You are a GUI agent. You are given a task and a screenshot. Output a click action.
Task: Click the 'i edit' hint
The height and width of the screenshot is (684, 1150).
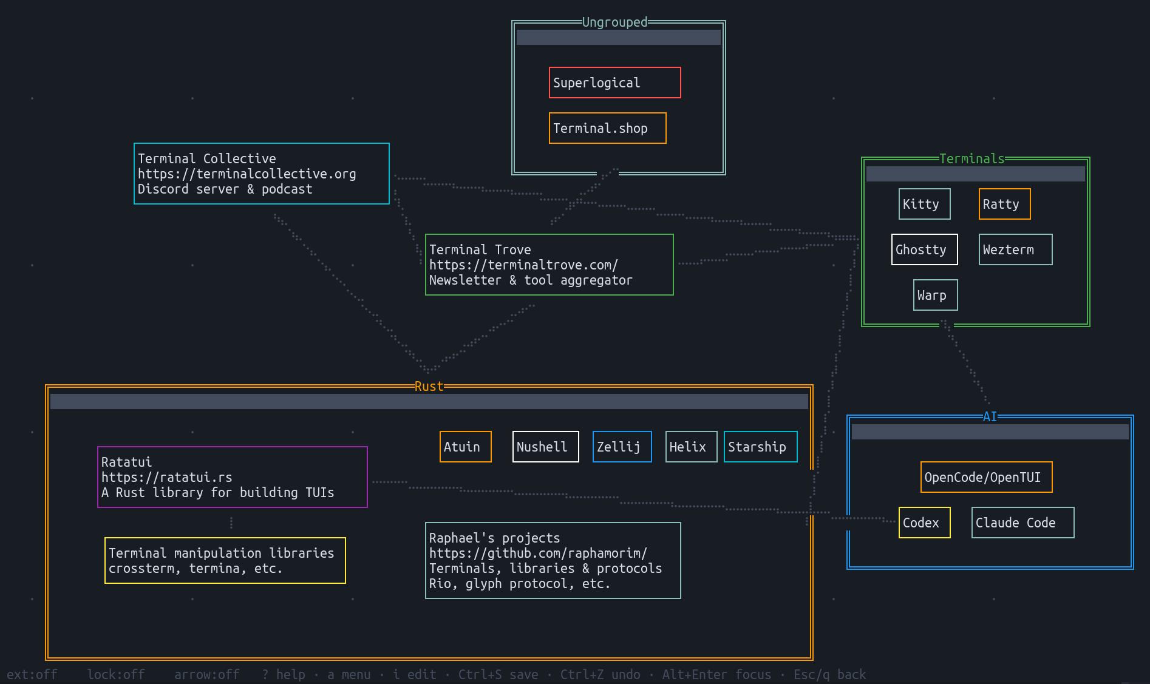click(414, 674)
